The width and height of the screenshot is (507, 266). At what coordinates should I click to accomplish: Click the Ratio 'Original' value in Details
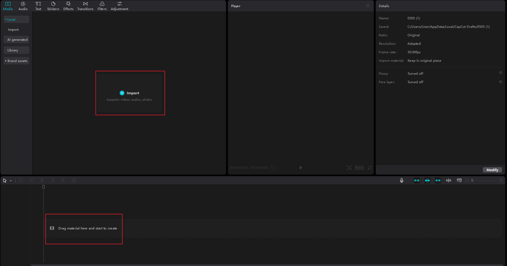(414, 35)
